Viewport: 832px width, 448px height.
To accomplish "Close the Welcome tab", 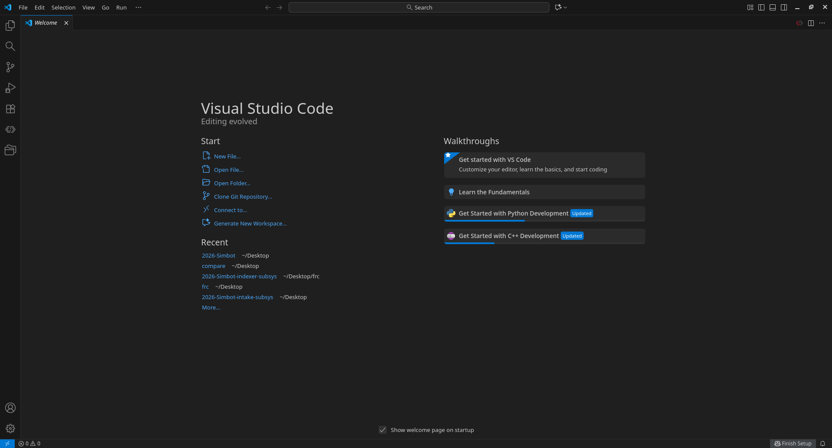I will tap(66, 23).
